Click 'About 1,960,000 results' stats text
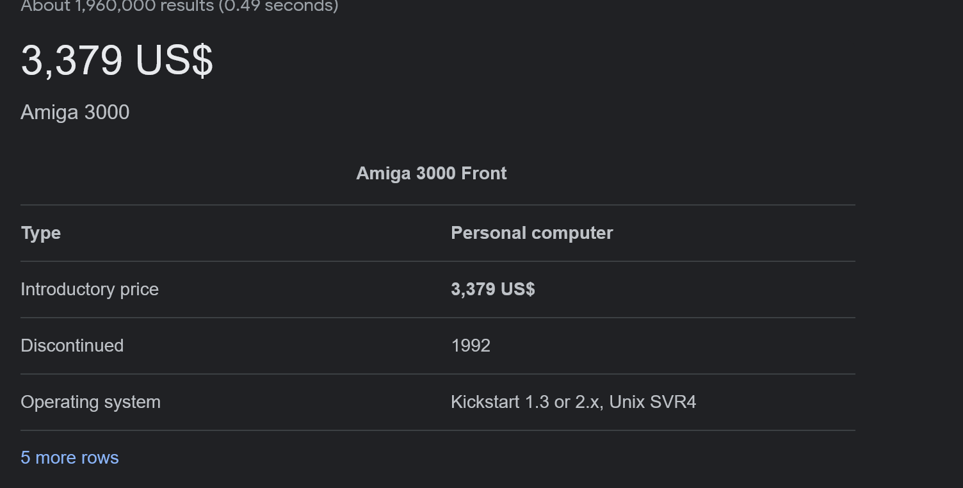This screenshot has width=963, height=488. click(x=120, y=6)
